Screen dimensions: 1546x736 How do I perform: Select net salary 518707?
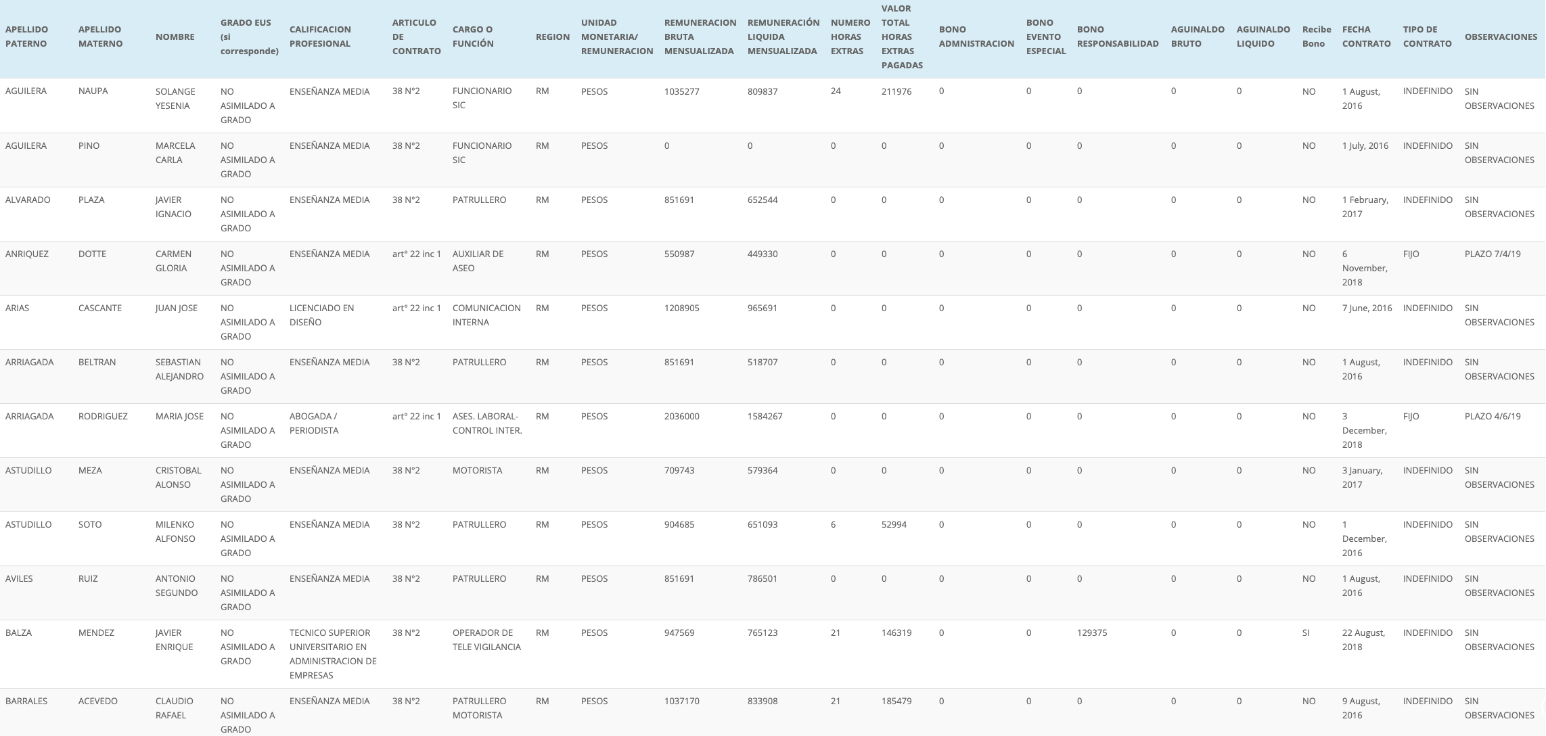pyautogui.click(x=763, y=362)
